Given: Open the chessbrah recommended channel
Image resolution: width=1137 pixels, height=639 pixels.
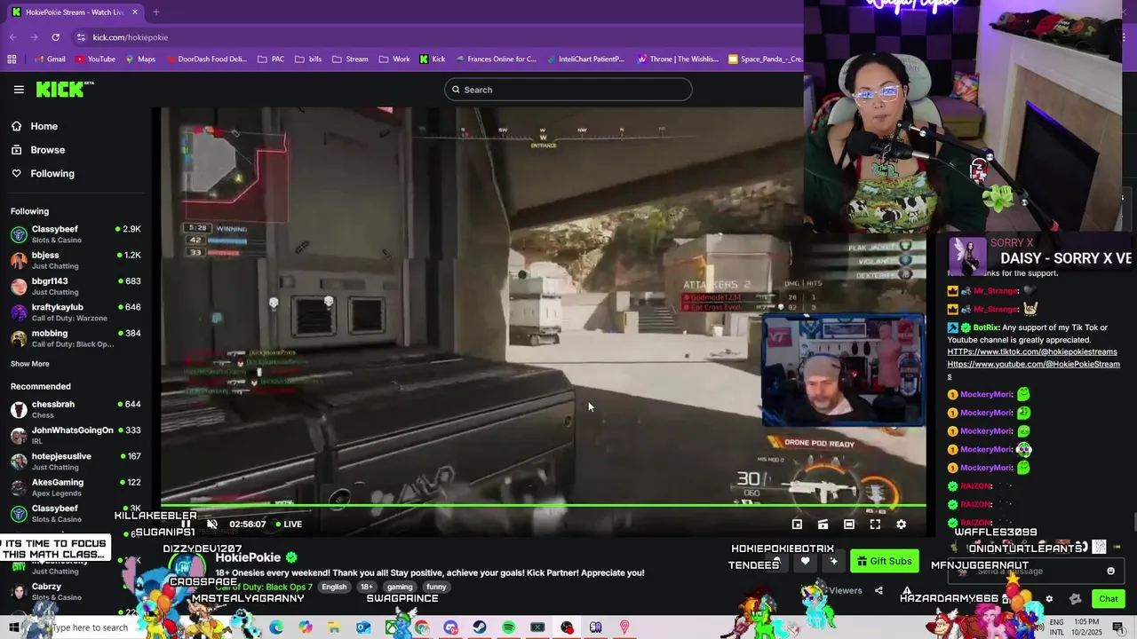Looking at the screenshot, I should [x=76, y=409].
